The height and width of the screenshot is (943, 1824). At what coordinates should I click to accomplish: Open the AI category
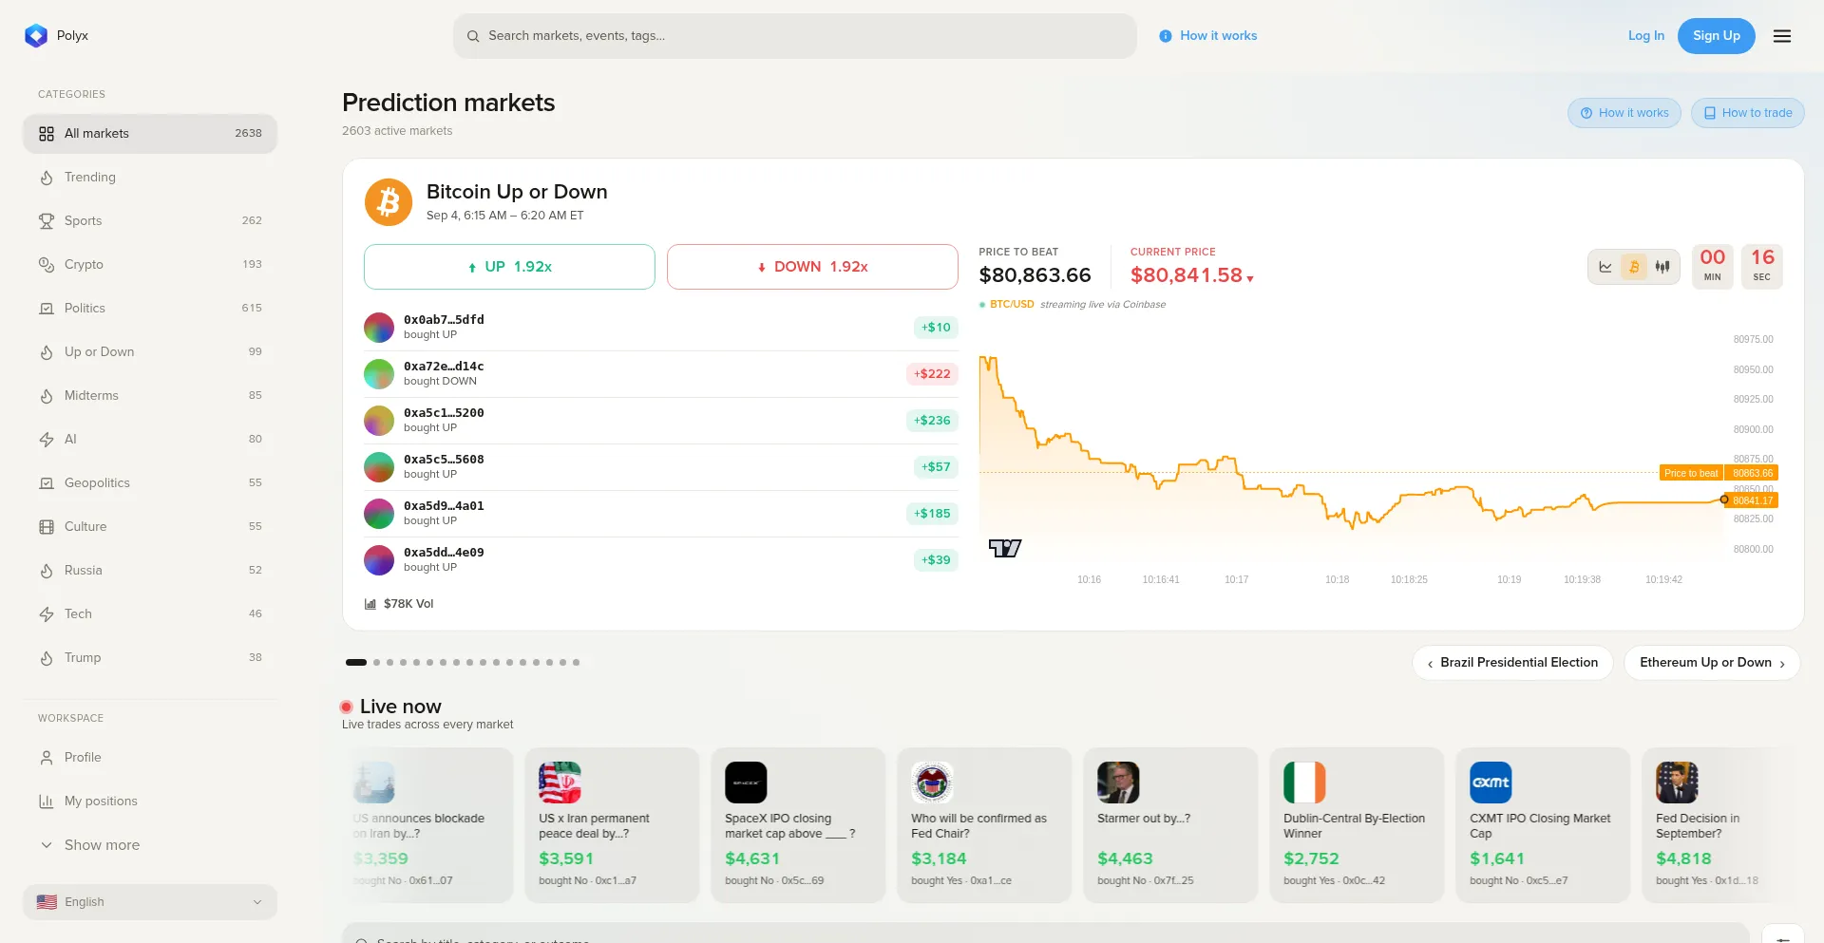point(150,440)
